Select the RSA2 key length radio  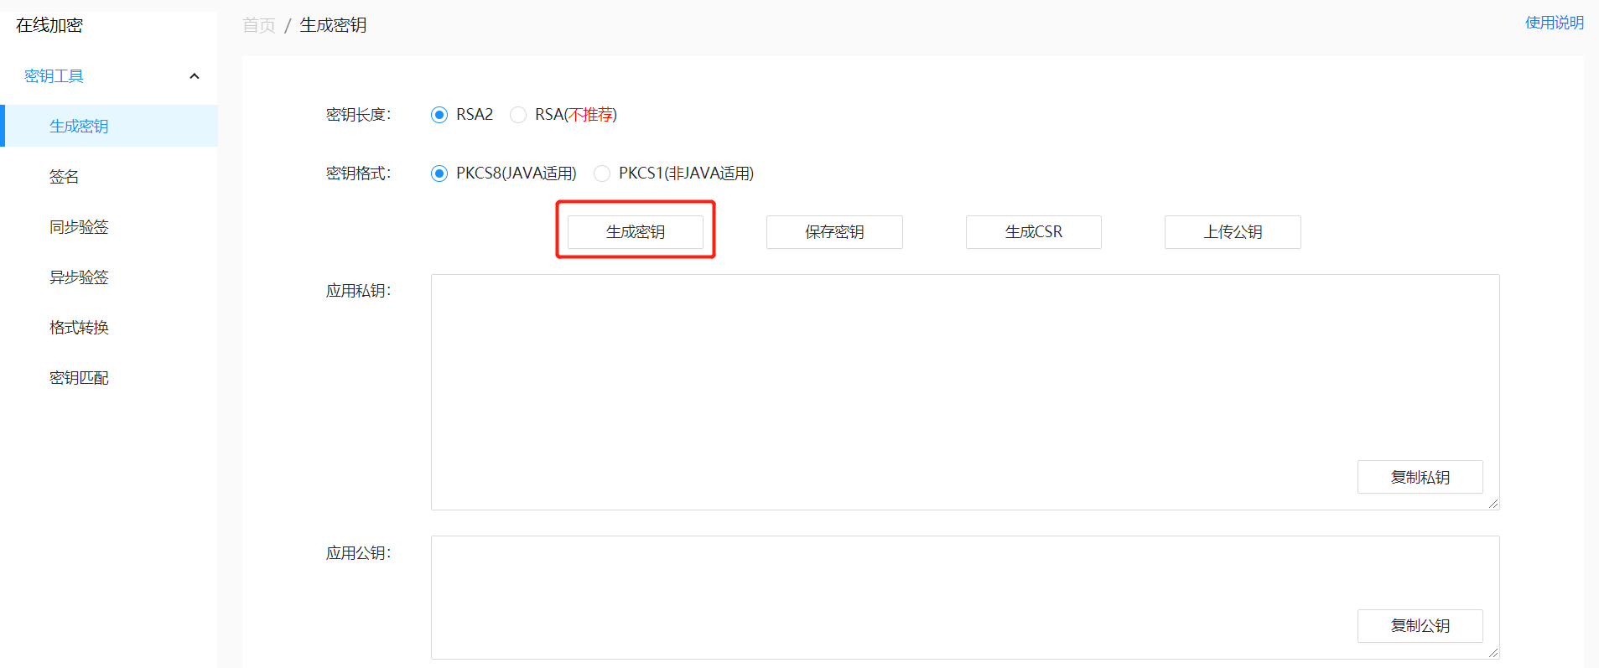(x=439, y=115)
